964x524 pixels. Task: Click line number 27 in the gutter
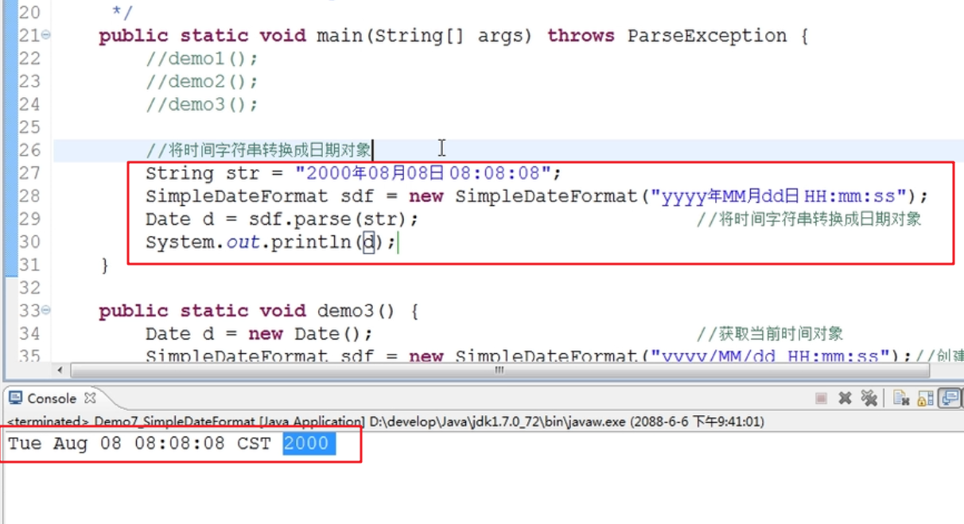point(29,173)
